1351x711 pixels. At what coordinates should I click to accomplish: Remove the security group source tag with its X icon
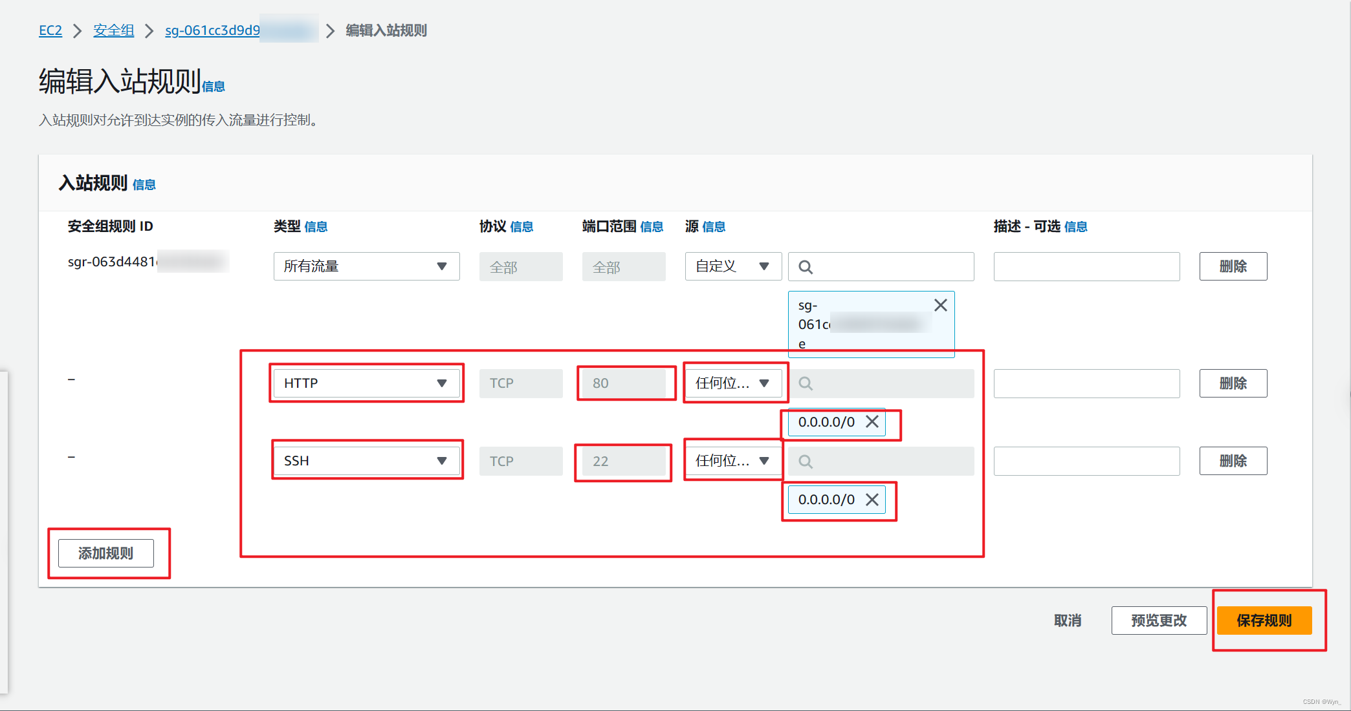coord(940,305)
